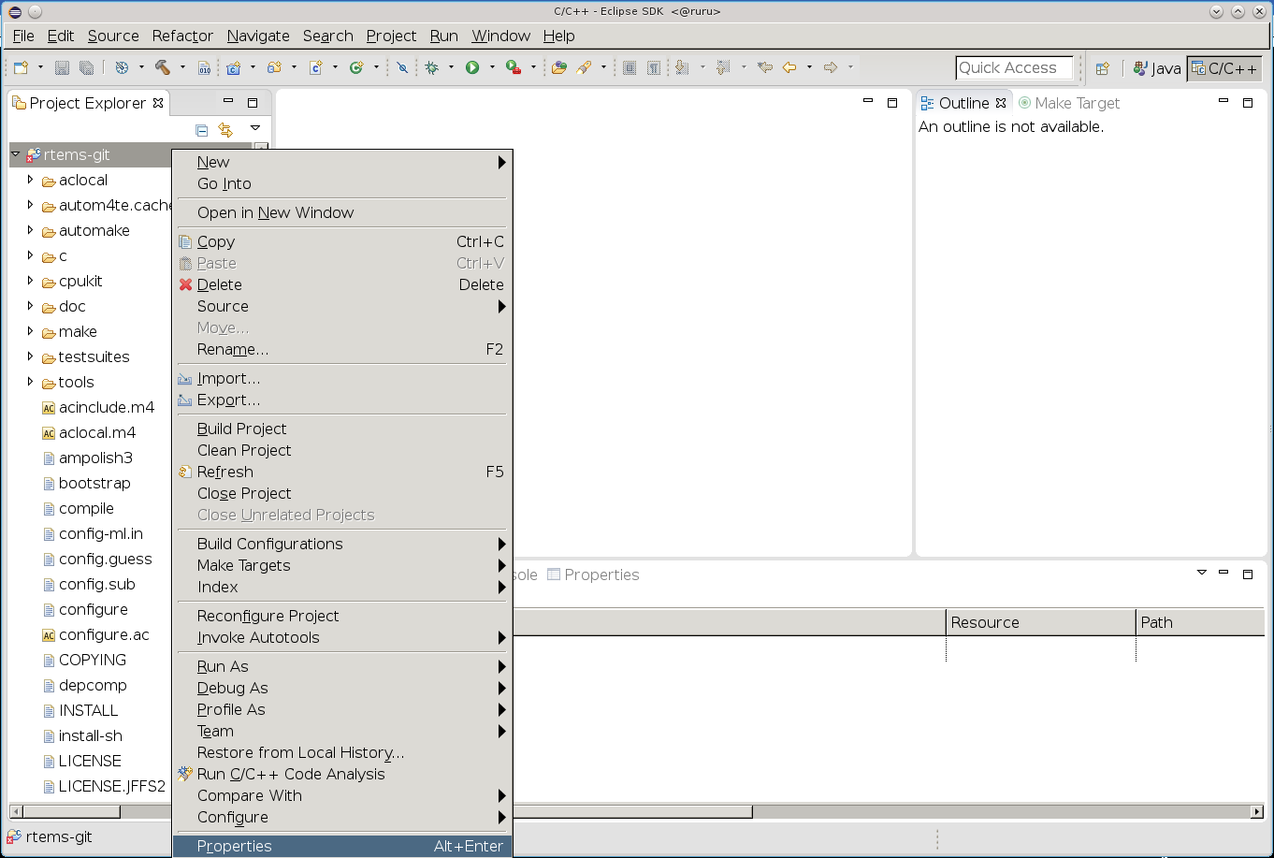Screen dimensions: 1274x858
Task: Click the Build hammer toolbar icon
Action: click(x=163, y=67)
